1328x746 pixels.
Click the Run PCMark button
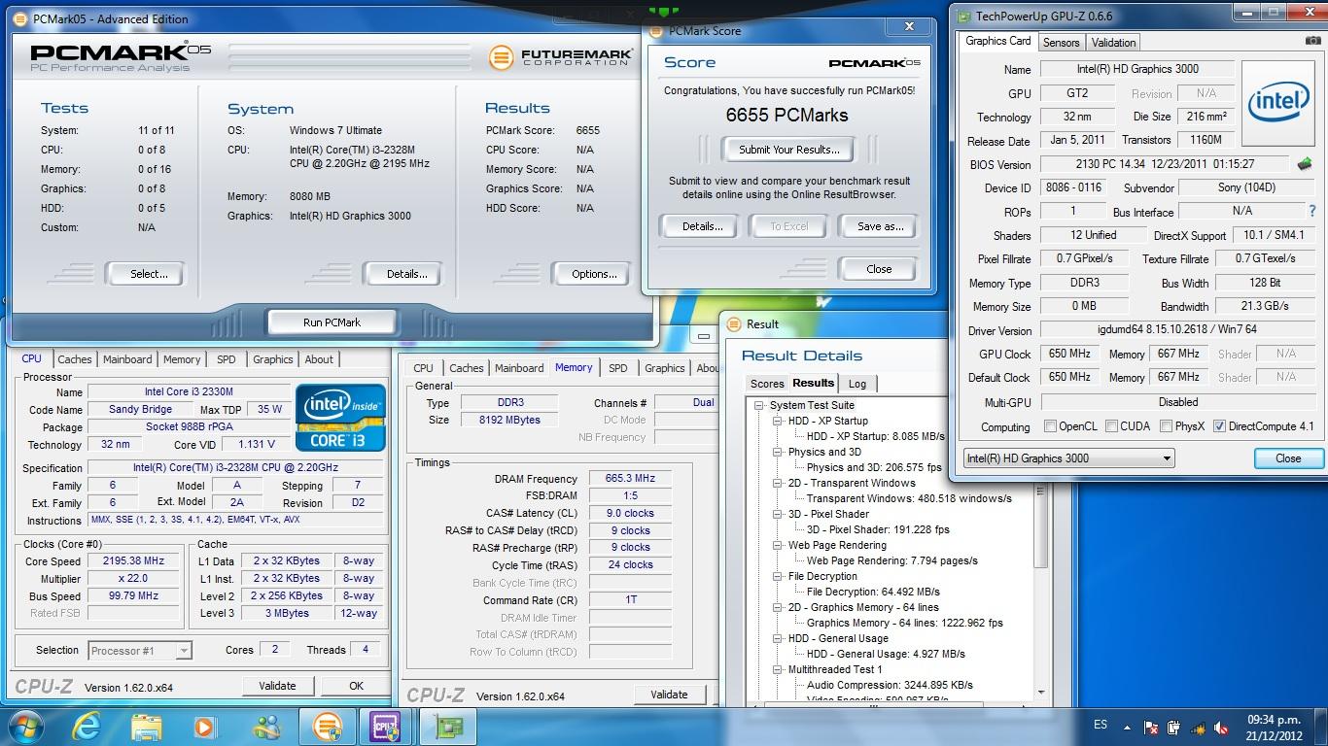coord(332,322)
